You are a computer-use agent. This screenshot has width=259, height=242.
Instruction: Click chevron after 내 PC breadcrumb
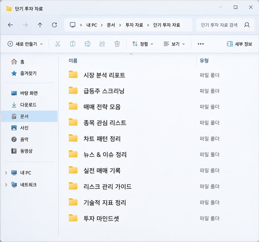(102, 25)
